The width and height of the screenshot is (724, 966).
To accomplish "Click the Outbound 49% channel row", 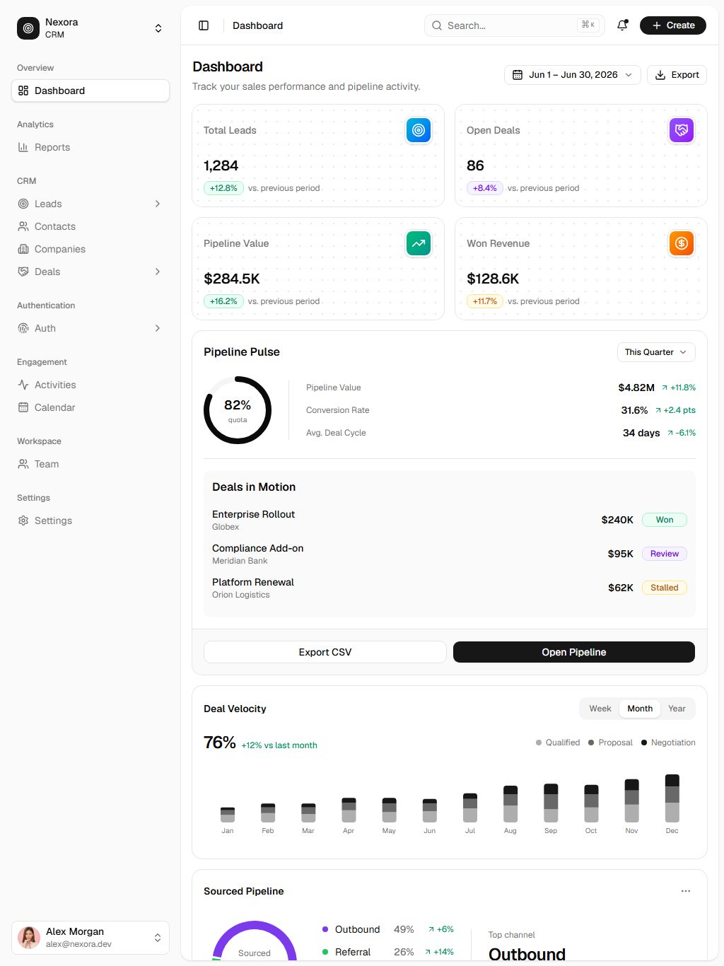I will 388,929.
